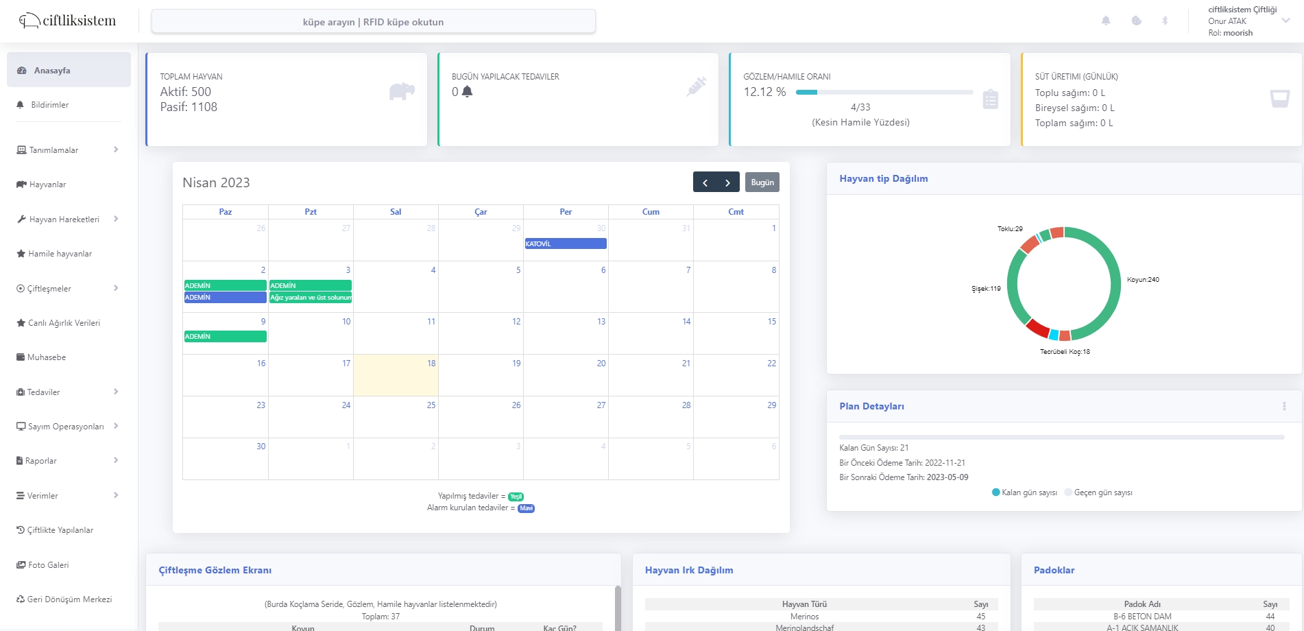The height and width of the screenshot is (631, 1304).
Task: Click the ciftliksistem logo
Action: (67, 21)
